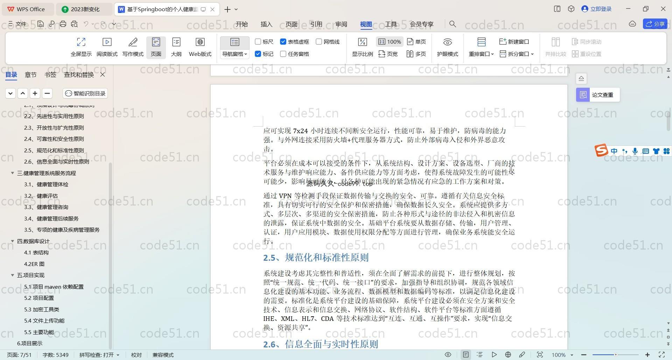Open the search magnifier in ribbon tabs
The height and width of the screenshot is (360, 672).
coord(453,24)
